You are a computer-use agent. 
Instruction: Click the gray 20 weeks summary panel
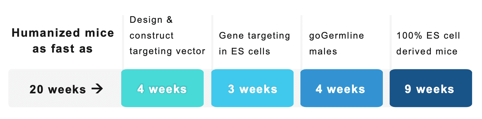(65, 88)
